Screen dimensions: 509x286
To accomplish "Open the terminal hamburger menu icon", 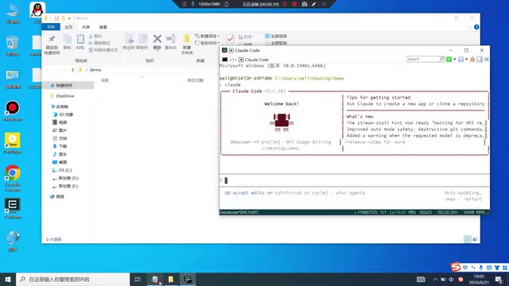I will [486, 60].
